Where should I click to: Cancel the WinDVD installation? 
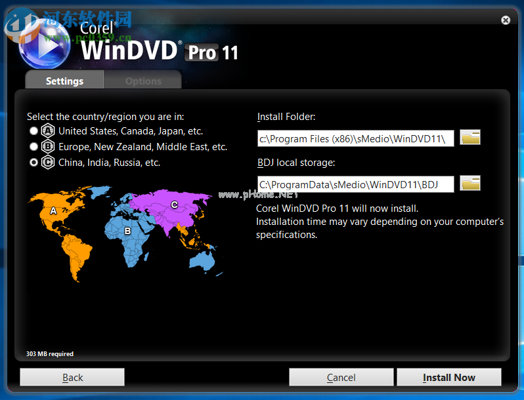341,377
